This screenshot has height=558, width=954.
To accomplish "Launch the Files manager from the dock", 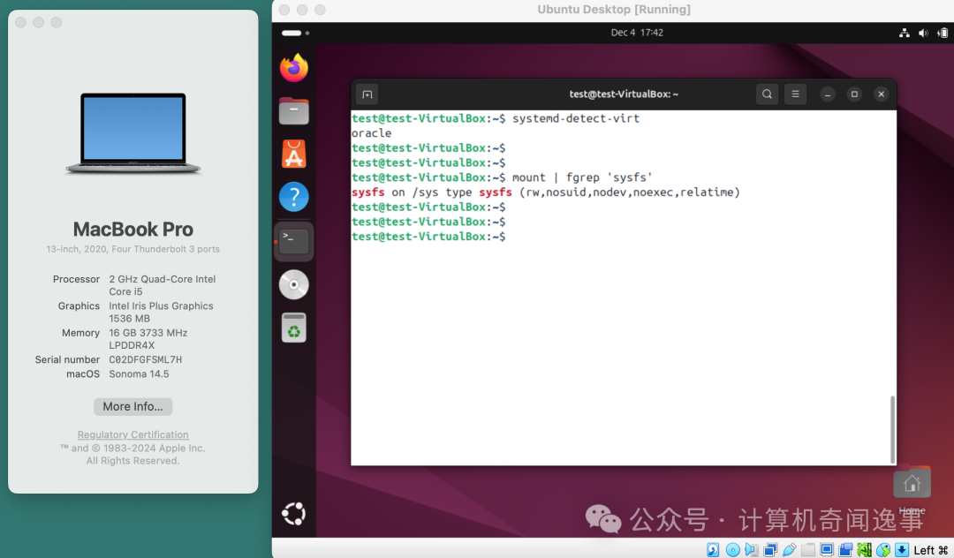I will click(x=293, y=111).
